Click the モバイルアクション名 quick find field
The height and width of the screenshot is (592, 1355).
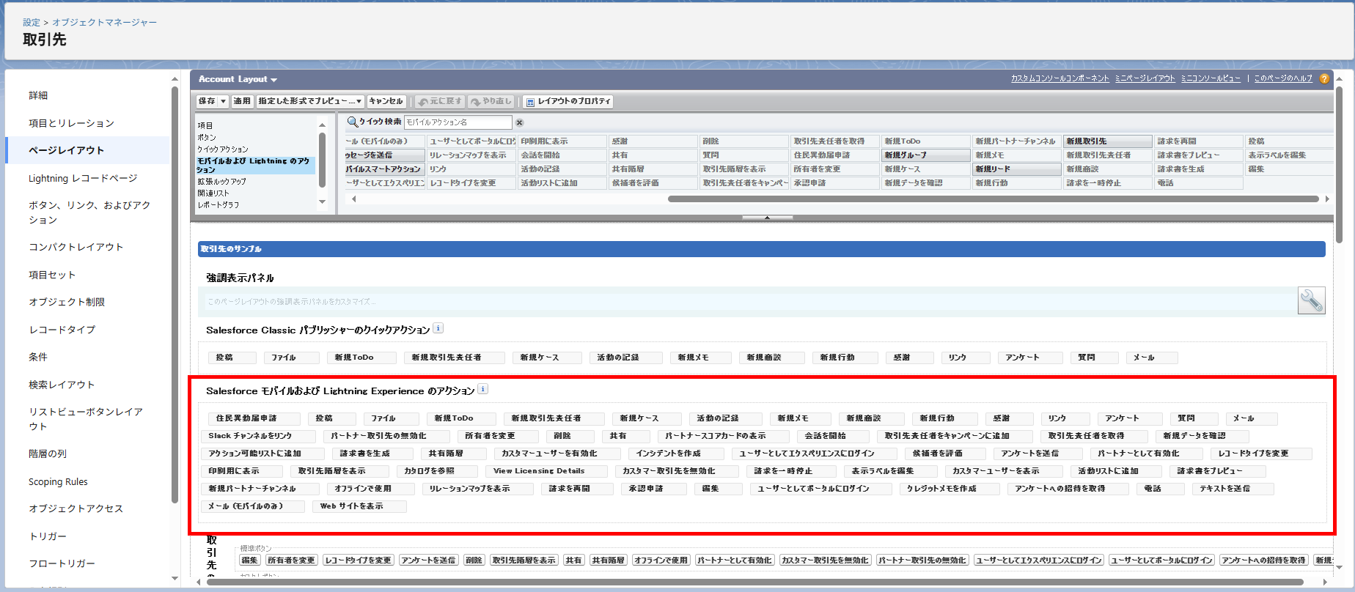tap(458, 122)
